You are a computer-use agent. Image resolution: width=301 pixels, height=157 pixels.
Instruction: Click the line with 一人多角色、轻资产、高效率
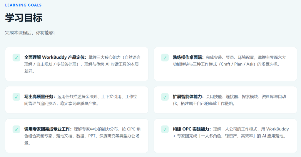[x=230, y=136]
